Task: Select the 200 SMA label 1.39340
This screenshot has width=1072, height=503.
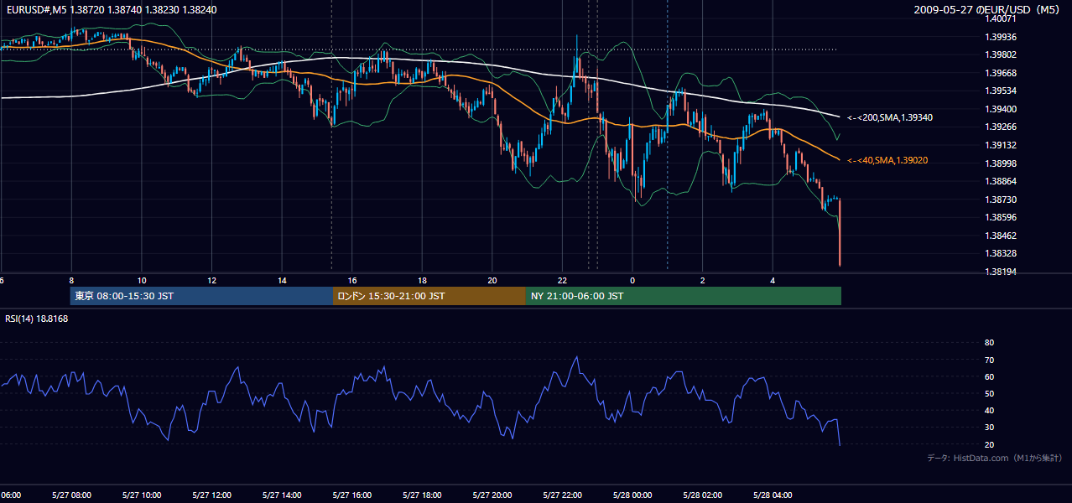Action: pos(890,118)
